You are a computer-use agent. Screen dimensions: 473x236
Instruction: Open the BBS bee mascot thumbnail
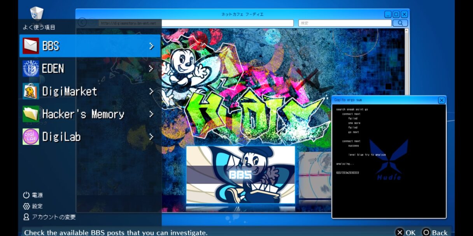coord(240,175)
